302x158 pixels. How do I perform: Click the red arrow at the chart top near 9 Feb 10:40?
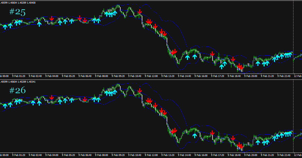pos(140,12)
